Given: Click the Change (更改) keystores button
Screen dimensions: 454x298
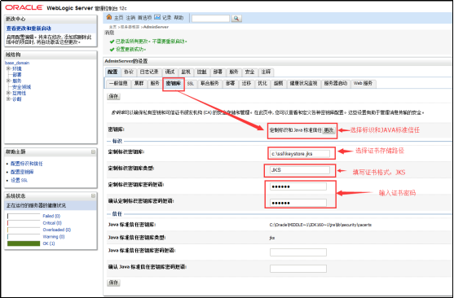Looking at the screenshot, I should click(329, 130).
